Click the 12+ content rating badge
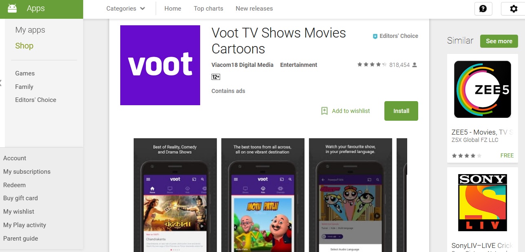Image resolution: width=525 pixels, height=252 pixels. (216, 77)
